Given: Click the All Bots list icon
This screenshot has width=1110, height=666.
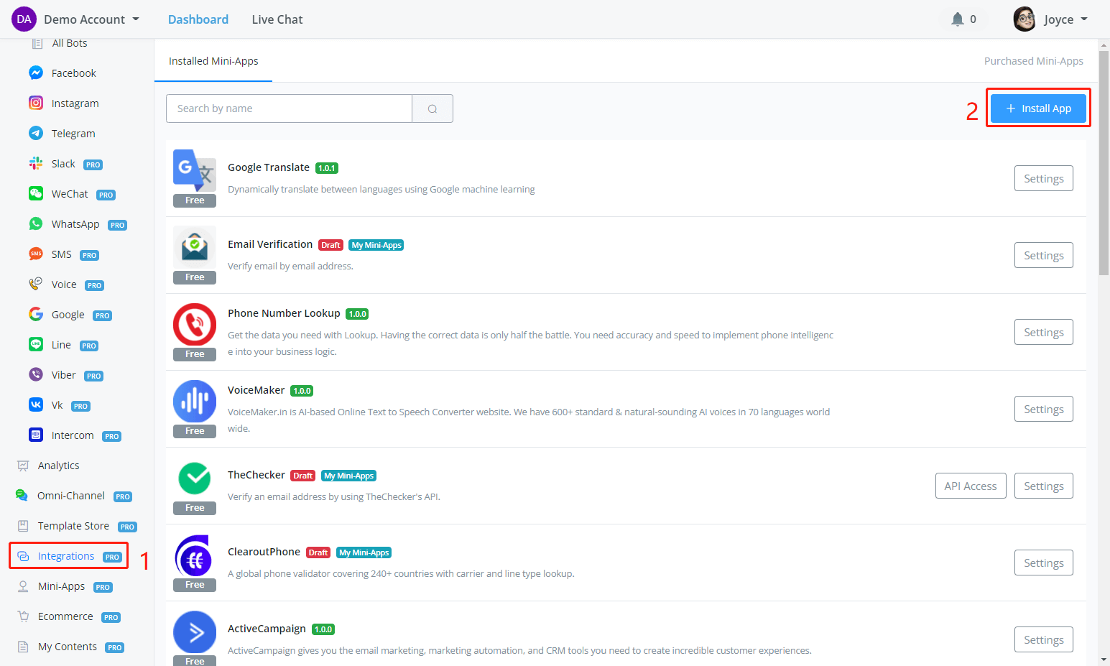Looking at the screenshot, I should (x=37, y=43).
